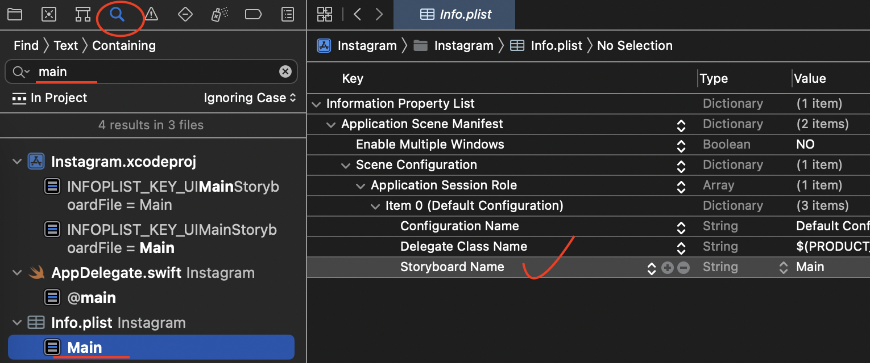
Task: Open key stepper for Scene Configuration
Action: click(x=681, y=166)
